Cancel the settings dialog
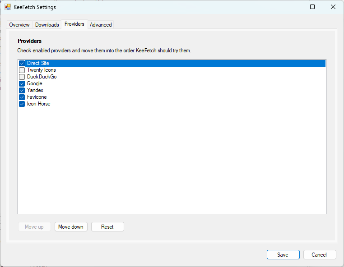The width and height of the screenshot is (344, 267). click(x=320, y=255)
